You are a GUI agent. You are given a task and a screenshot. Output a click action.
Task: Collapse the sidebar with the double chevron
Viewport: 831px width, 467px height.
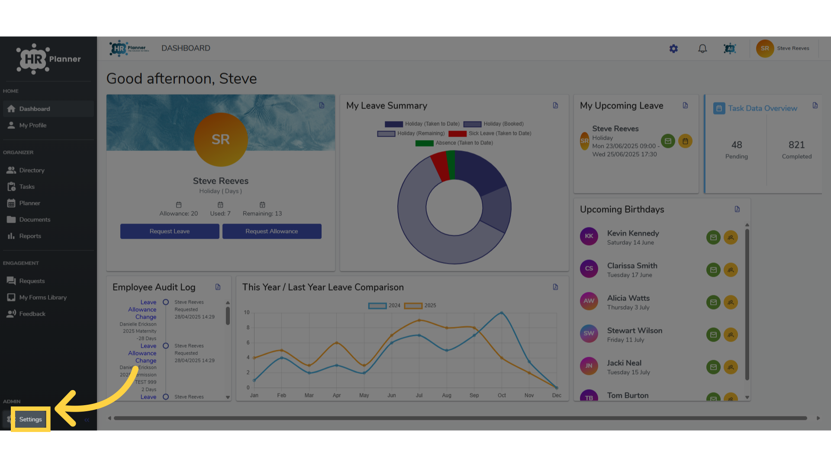[x=87, y=420]
